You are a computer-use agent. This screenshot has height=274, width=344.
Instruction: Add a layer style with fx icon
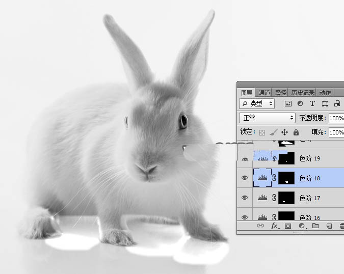pyautogui.click(x=274, y=226)
